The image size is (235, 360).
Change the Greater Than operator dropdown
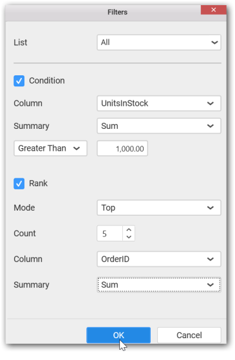pyautogui.click(x=50, y=148)
